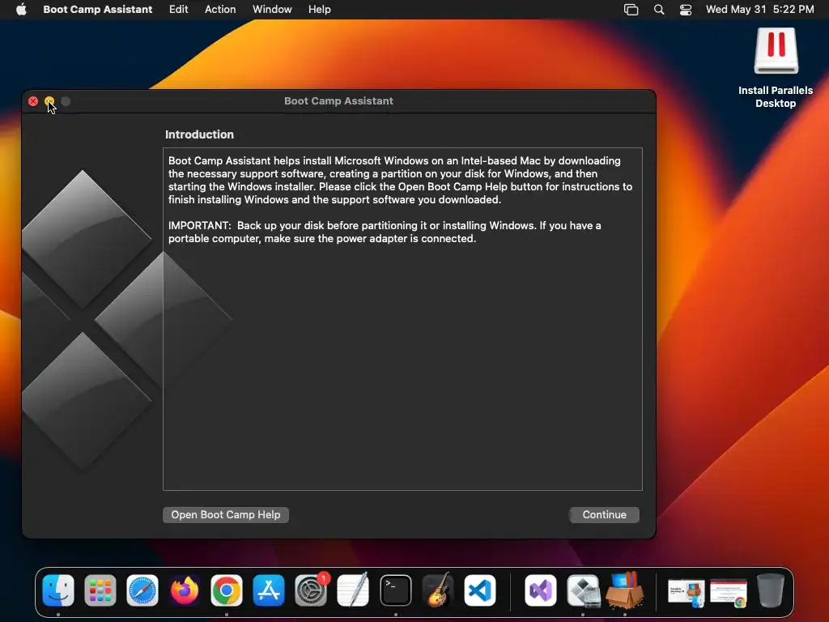Launch GarageBand from the Dock
Viewport: 829px width, 622px height.
click(x=438, y=590)
